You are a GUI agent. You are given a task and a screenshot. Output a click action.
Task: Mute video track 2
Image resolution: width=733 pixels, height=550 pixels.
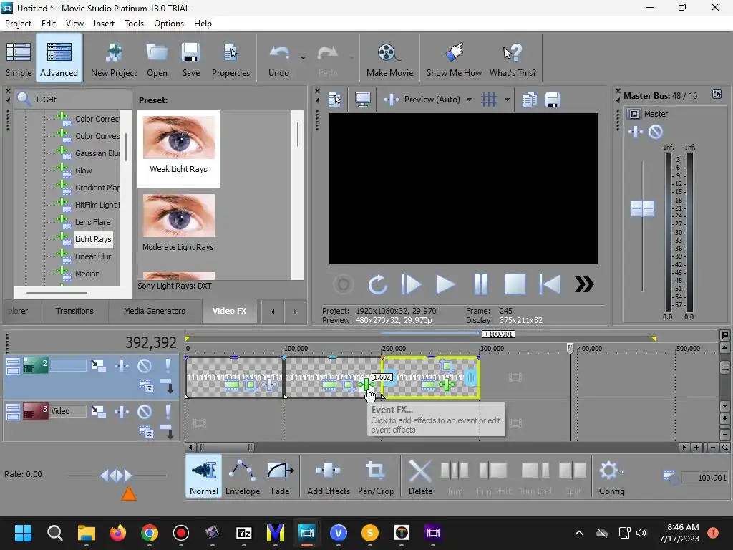click(145, 365)
